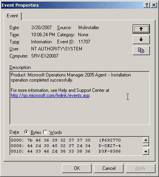Click the user NT AUTHORITY\SYSTEM
This screenshot has width=159, height=177.
[57, 49]
